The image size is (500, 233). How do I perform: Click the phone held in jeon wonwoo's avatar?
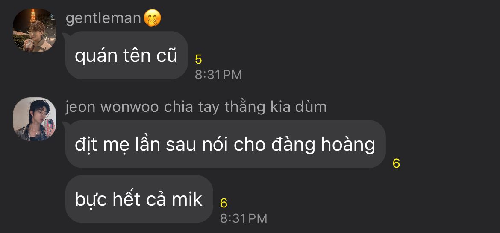pos(50,127)
